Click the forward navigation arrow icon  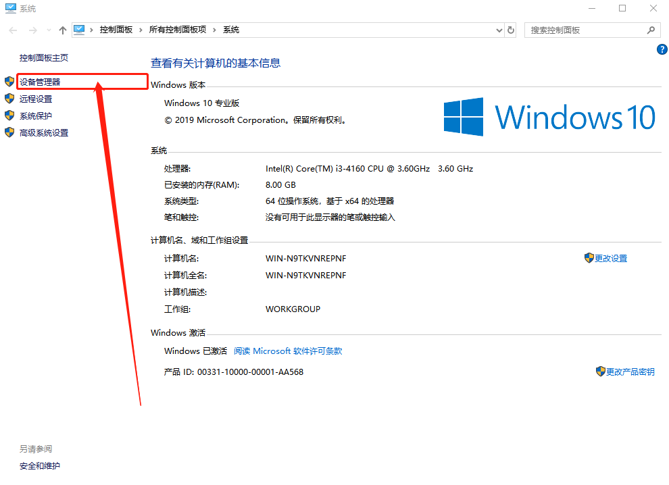tap(31, 30)
